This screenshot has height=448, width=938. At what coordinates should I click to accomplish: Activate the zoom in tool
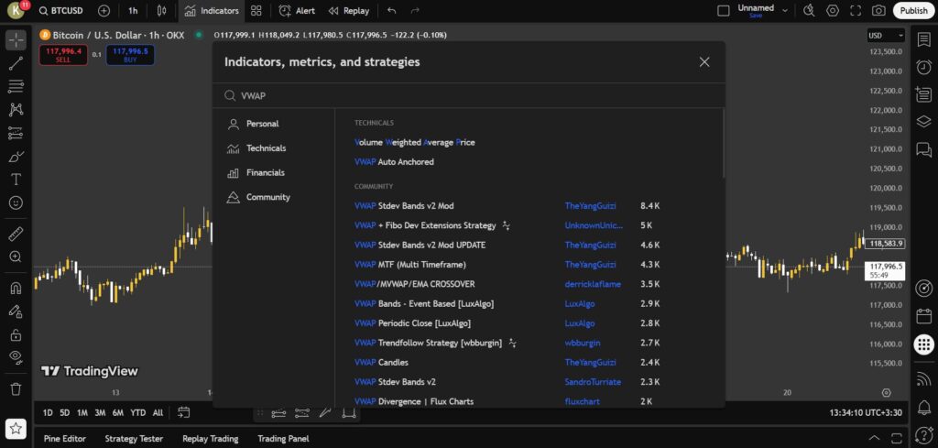pyautogui.click(x=16, y=257)
